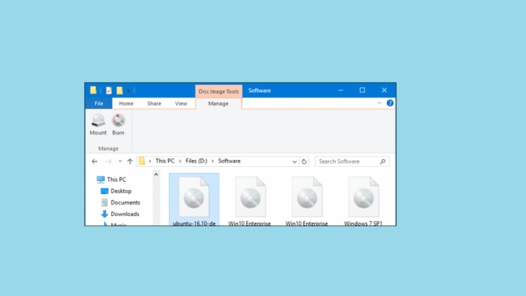Click This PC in the address bar

coord(164,161)
